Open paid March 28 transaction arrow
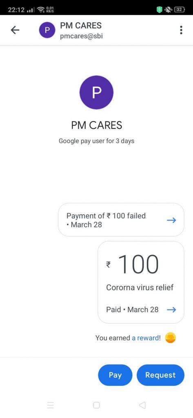This screenshot has width=193, height=418. (x=171, y=309)
